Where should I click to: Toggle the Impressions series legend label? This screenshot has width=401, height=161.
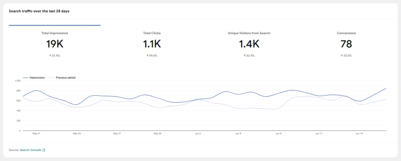(x=37, y=78)
